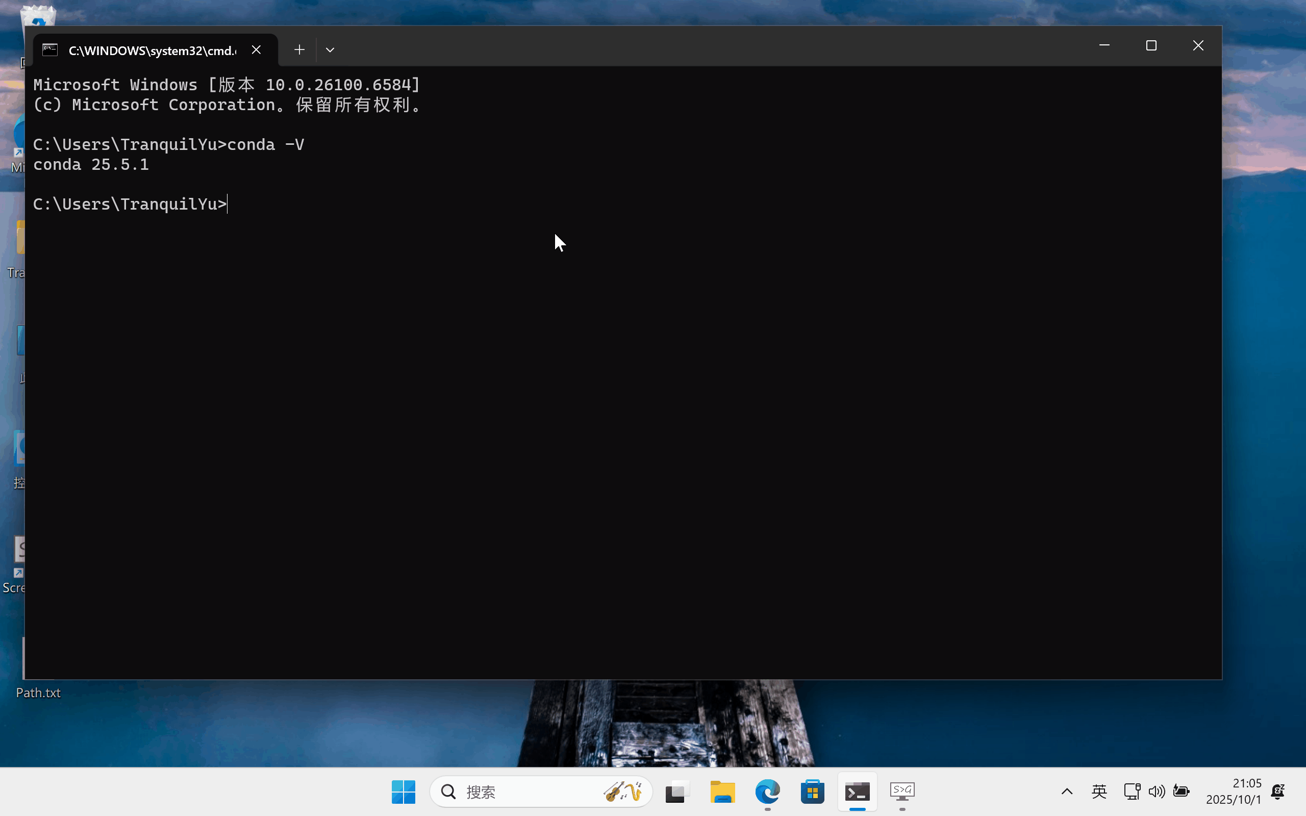Screen dimensions: 1306x816
Task: Click the cmd icon in tab header
Action: click(50, 50)
